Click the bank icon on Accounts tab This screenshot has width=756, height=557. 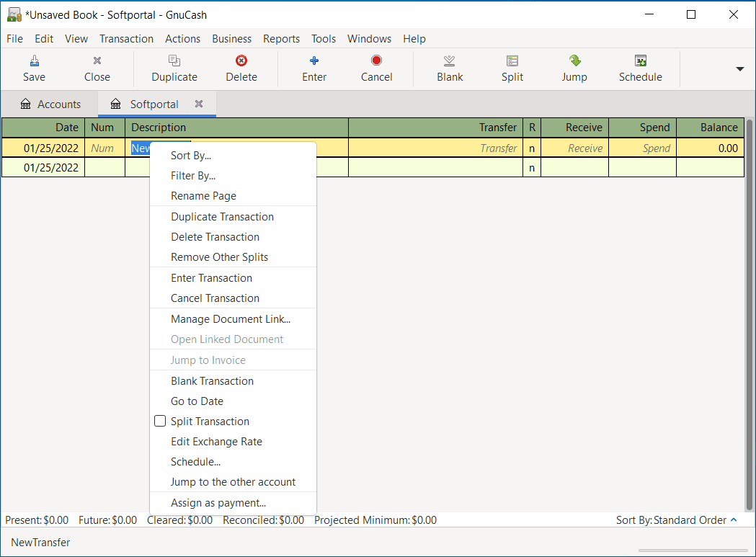click(25, 104)
